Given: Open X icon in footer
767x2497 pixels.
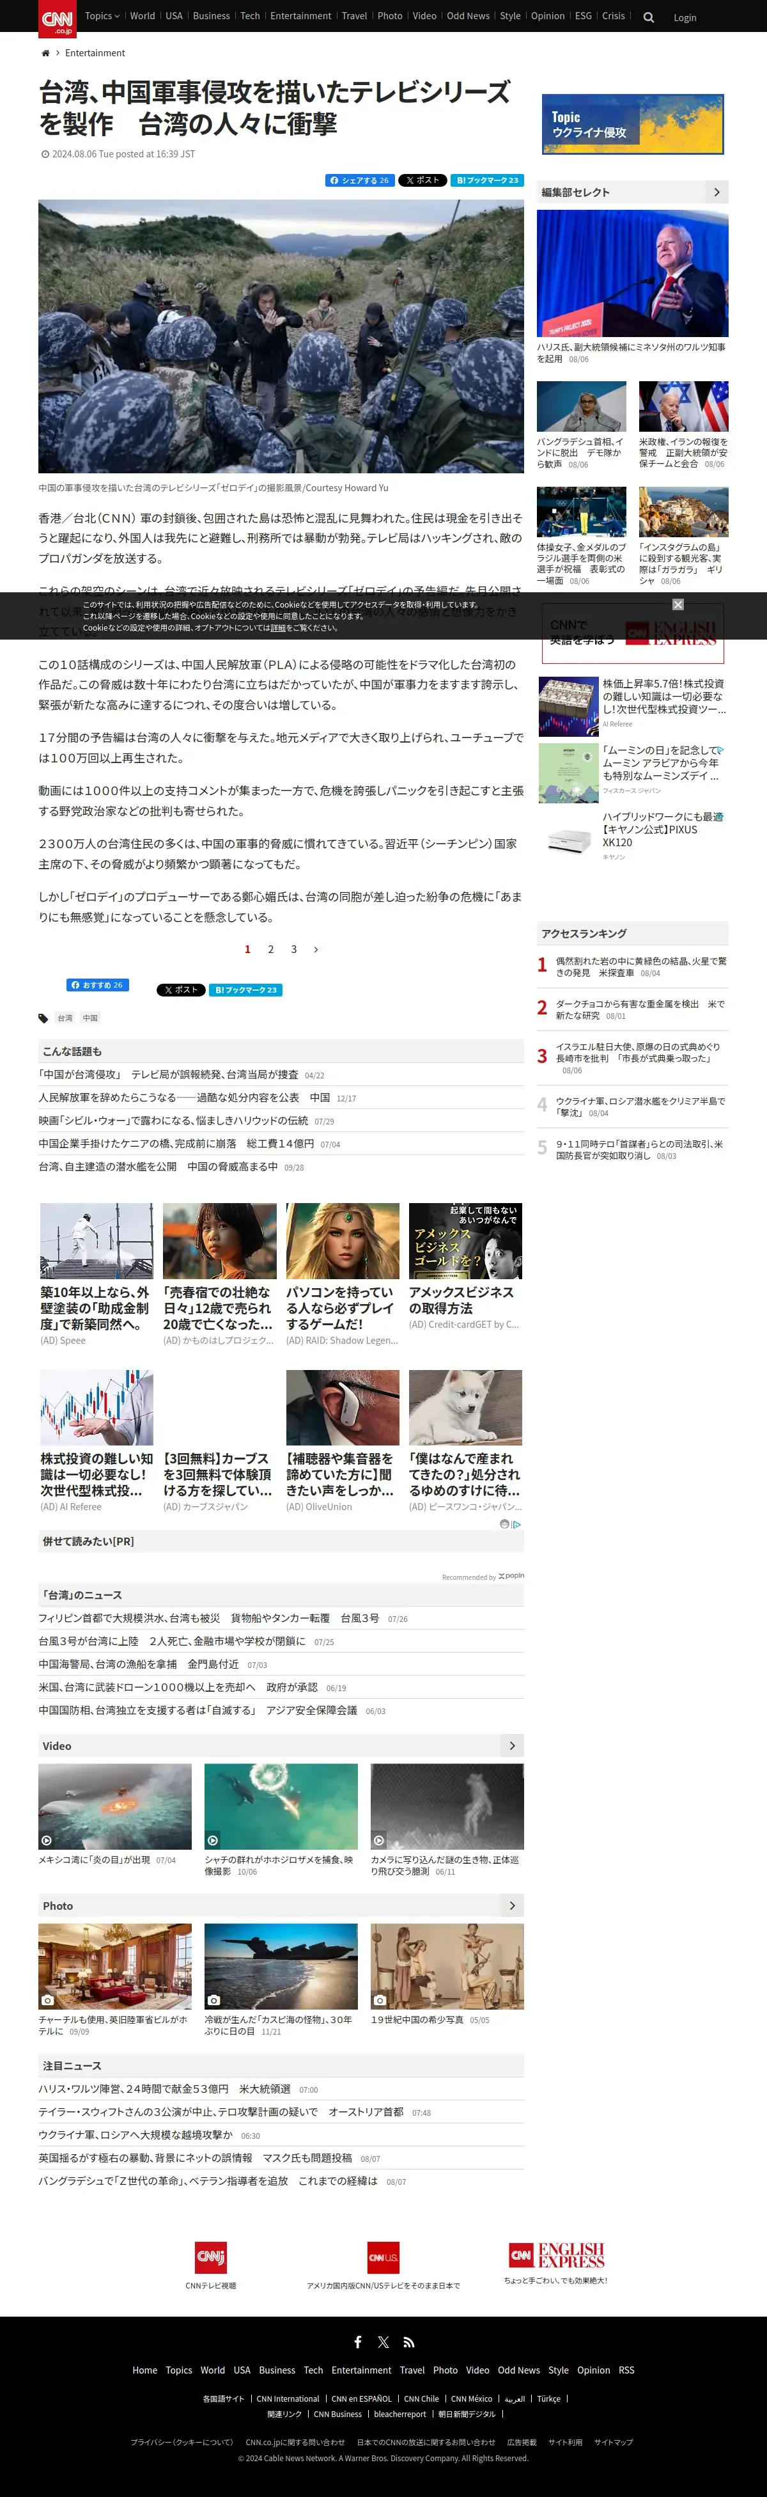Looking at the screenshot, I should [x=383, y=2342].
